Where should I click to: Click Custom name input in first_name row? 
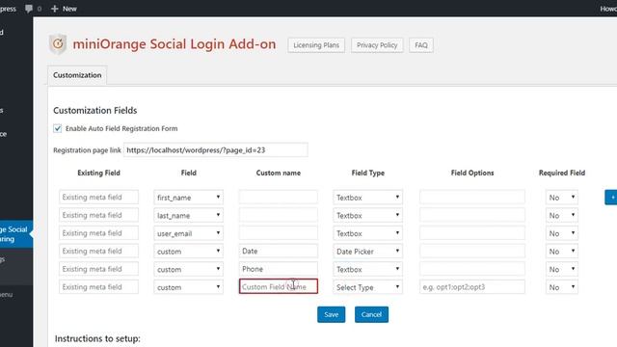[279, 197]
